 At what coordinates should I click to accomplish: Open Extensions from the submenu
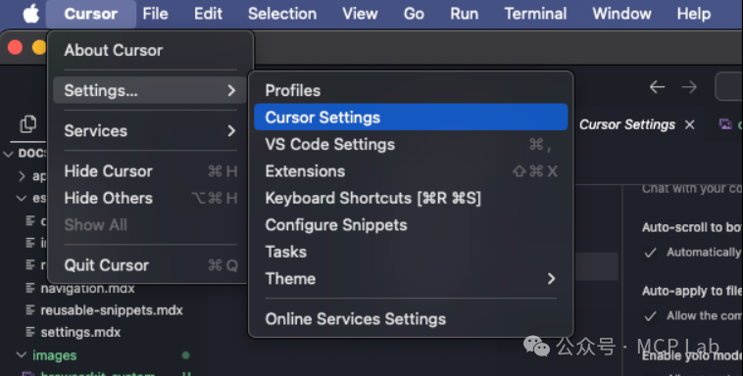click(411, 171)
